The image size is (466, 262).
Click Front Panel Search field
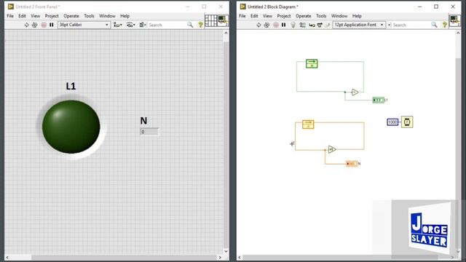click(167, 25)
